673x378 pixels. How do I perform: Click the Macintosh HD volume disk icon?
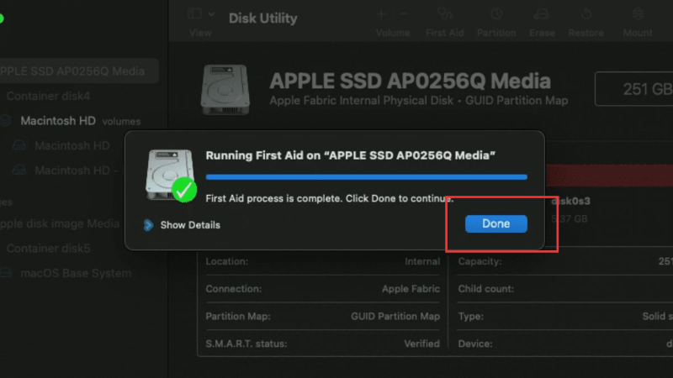pyautogui.click(x=19, y=145)
